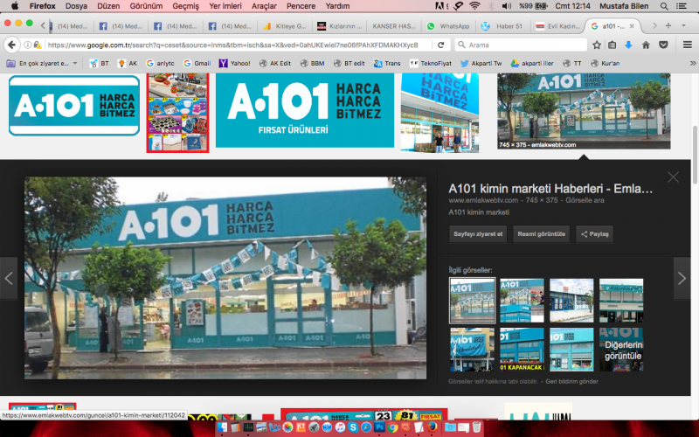Viewport: 699px width, 437px height.
Task: Open the Dosya menu
Action: click(x=76, y=6)
